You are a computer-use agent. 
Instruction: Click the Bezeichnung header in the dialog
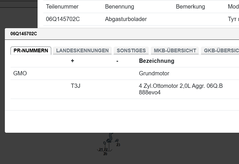(x=156, y=61)
